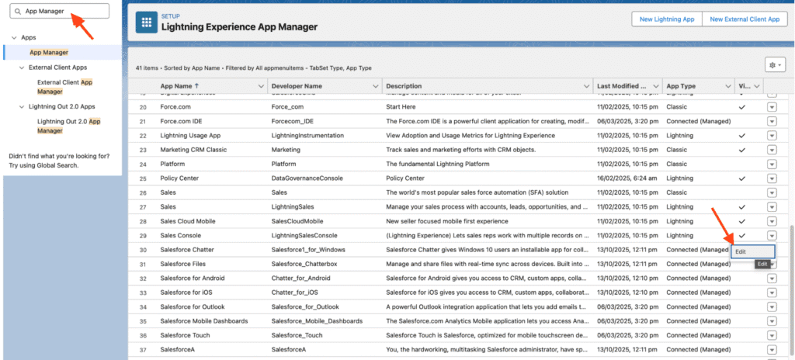Screen dimensions: 795x360
Task: Click the LightningSalesConsole developer name
Action: (x=304, y=236)
